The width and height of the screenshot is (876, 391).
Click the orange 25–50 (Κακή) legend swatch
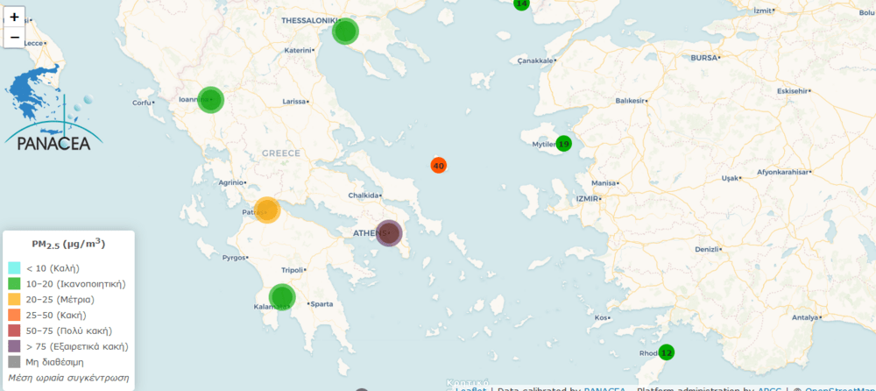tap(14, 316)
